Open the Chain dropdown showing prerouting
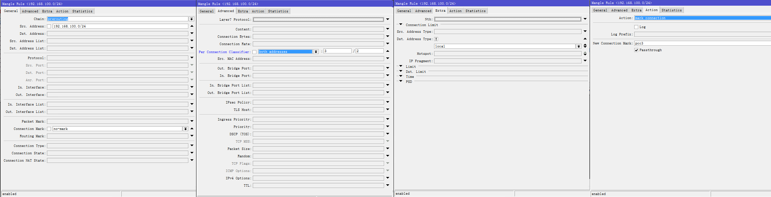This screenshot has height=197, width=771. click(x=191, y=19)
